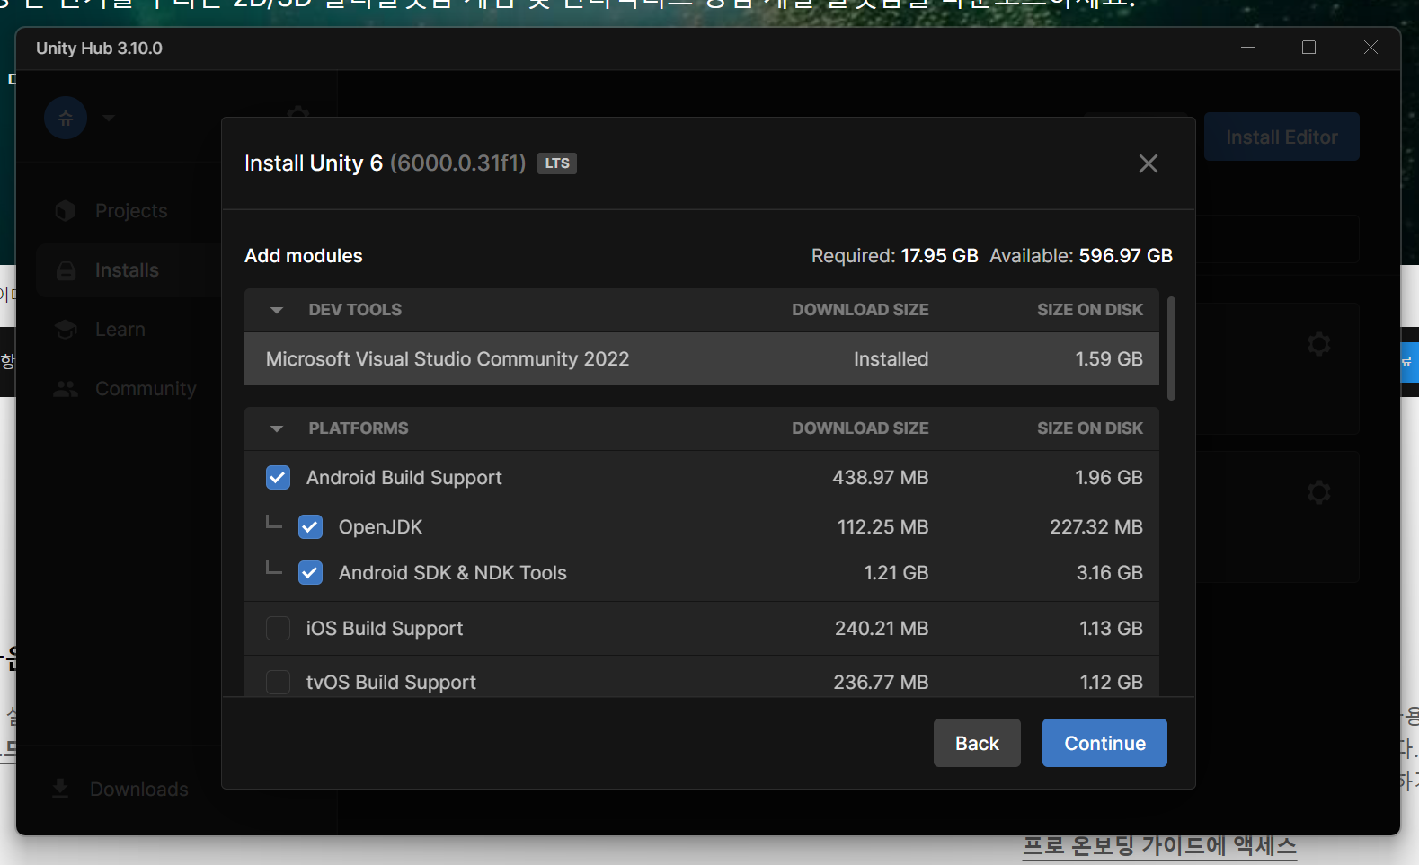
Task: Open the Installs sidebar item
Action: coord(127,270)
